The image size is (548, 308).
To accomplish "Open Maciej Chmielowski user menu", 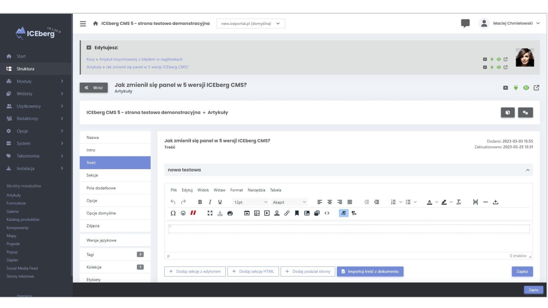I will click(x=509, y=23).
